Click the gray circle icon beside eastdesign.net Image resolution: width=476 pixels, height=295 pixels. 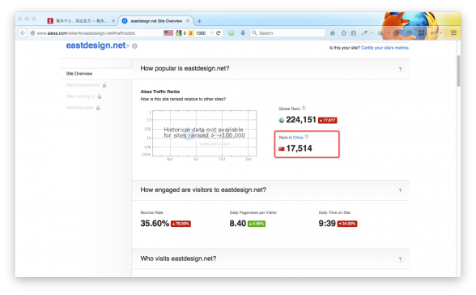(x=134, y=46)
